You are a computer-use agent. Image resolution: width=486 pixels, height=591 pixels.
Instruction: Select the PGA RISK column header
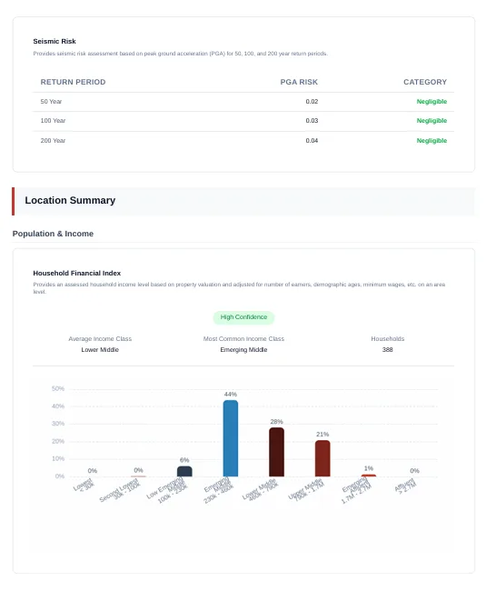[x=299, y=82]
